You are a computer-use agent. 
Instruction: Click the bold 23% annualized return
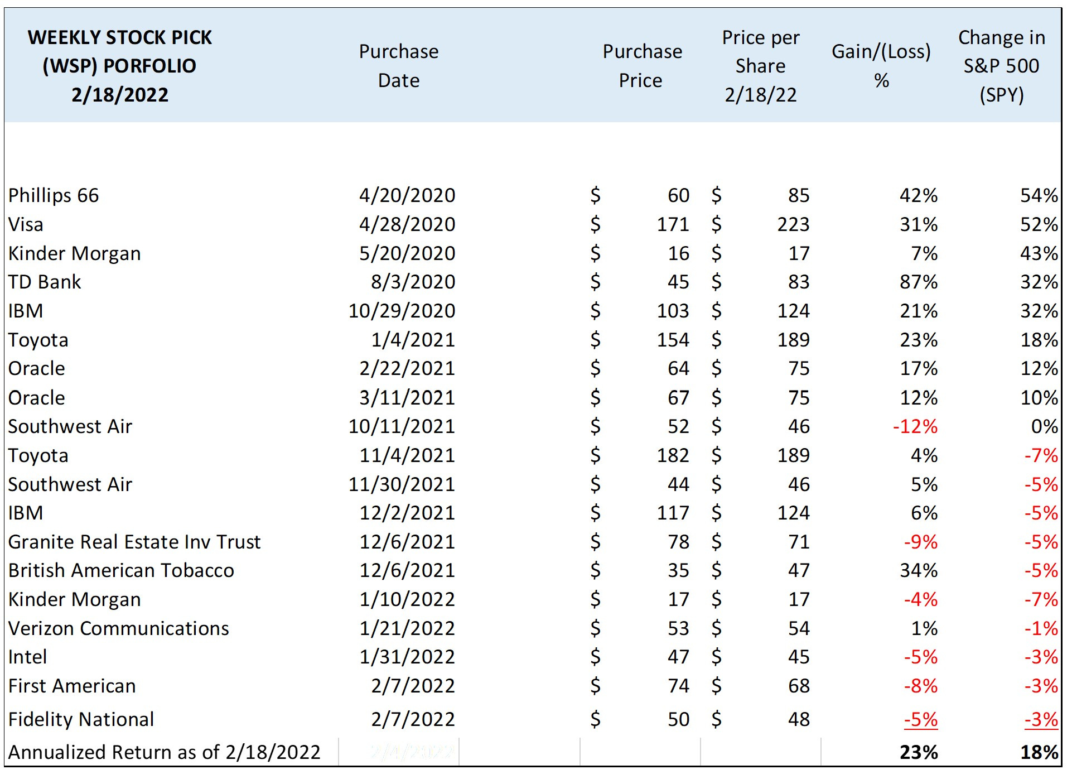(x=919, y=752)
